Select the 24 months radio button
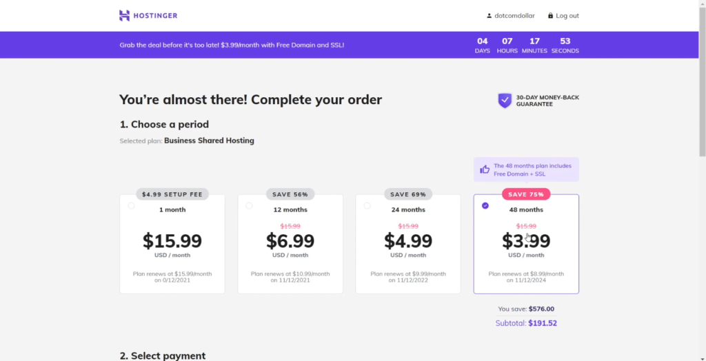Screen dimensions: 706x361 point(367,206)
